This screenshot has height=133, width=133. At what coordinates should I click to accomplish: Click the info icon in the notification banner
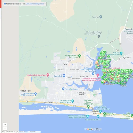click(x=5, y=4)
